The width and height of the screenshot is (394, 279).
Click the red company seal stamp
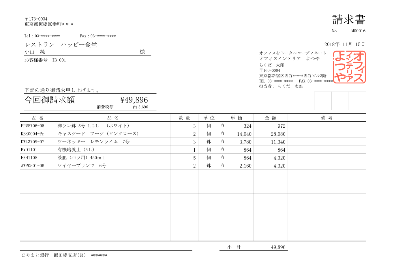[x=350, y=67]
